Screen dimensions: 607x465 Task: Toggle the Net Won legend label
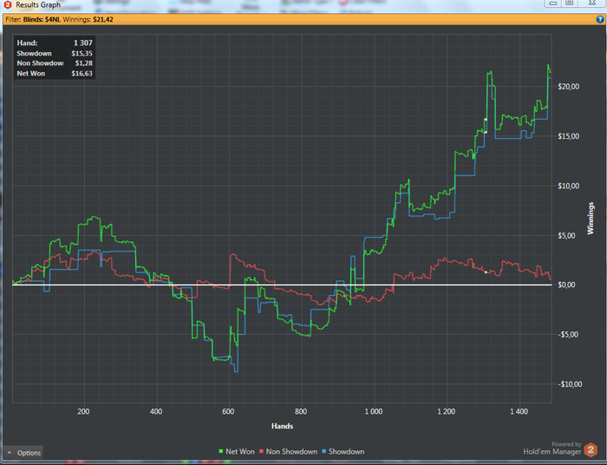[240, 451]
